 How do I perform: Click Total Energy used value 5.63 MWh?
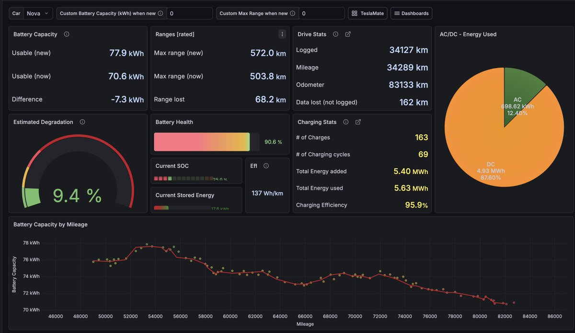411,188
